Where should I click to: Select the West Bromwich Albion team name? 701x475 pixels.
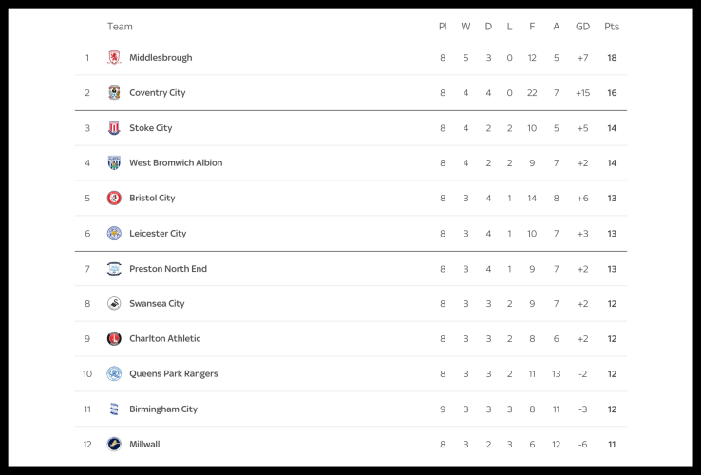coord(176,163)
